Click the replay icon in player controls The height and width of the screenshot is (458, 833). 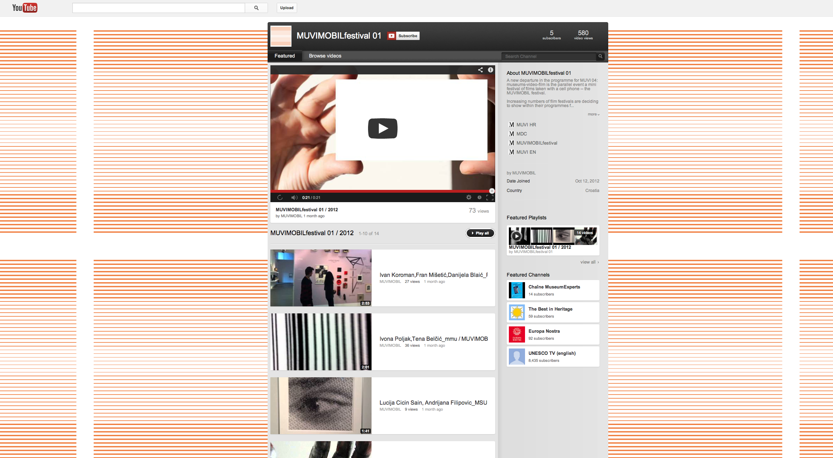point(280,198)
